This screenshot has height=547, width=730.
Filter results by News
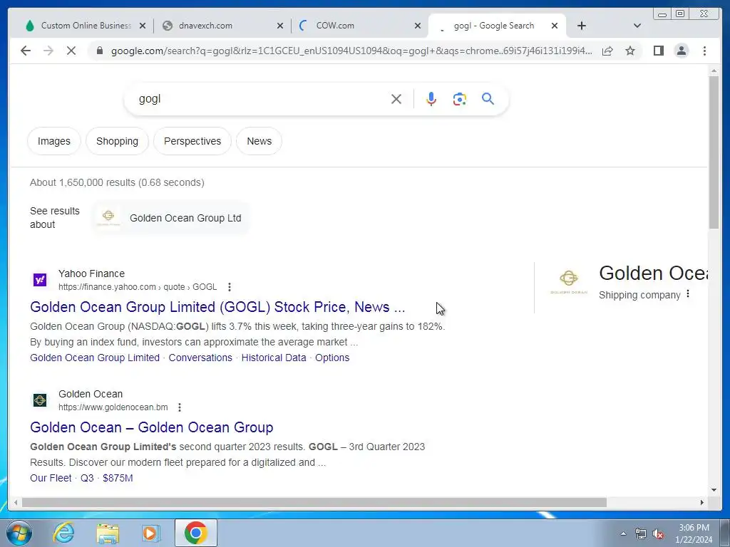point(259,141)
